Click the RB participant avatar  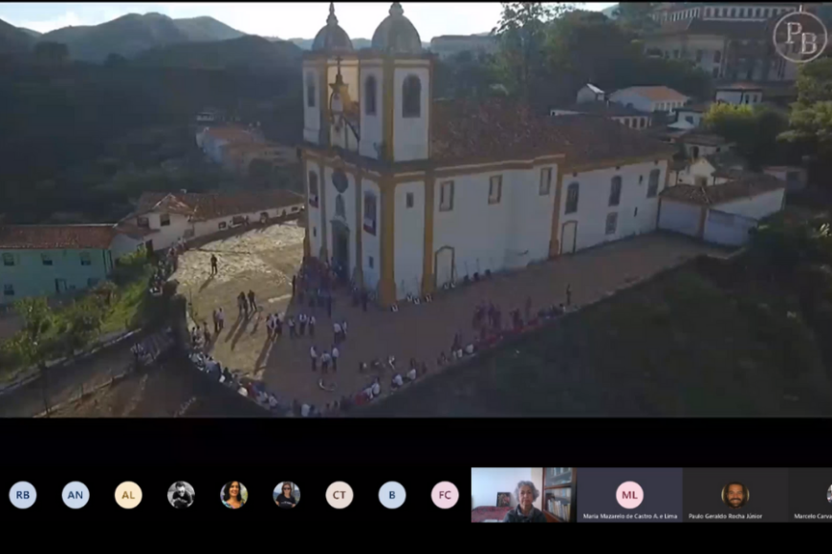[x=23, y=495]
